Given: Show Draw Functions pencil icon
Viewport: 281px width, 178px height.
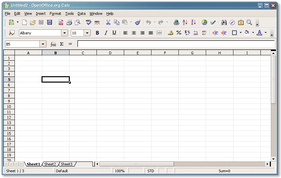Looking at the screenshot, I should tap(213, 22).
